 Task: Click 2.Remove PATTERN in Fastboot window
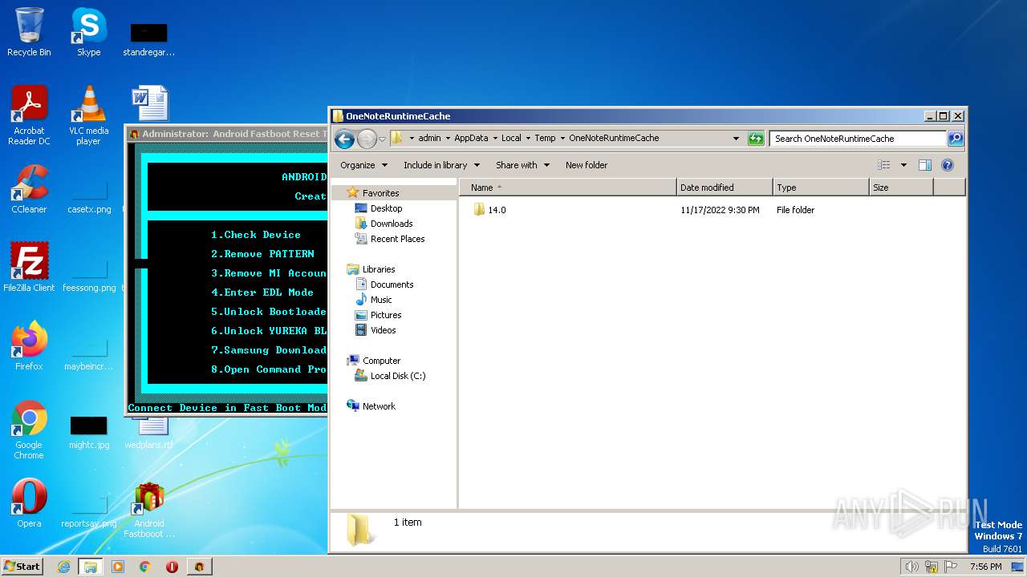(x=262, y=254)
